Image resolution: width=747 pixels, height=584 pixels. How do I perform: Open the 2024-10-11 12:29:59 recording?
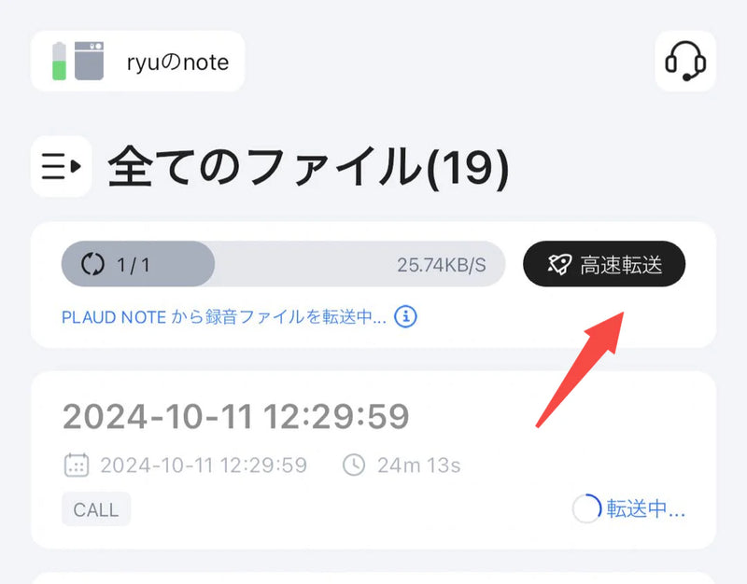(x=373, y=460)
